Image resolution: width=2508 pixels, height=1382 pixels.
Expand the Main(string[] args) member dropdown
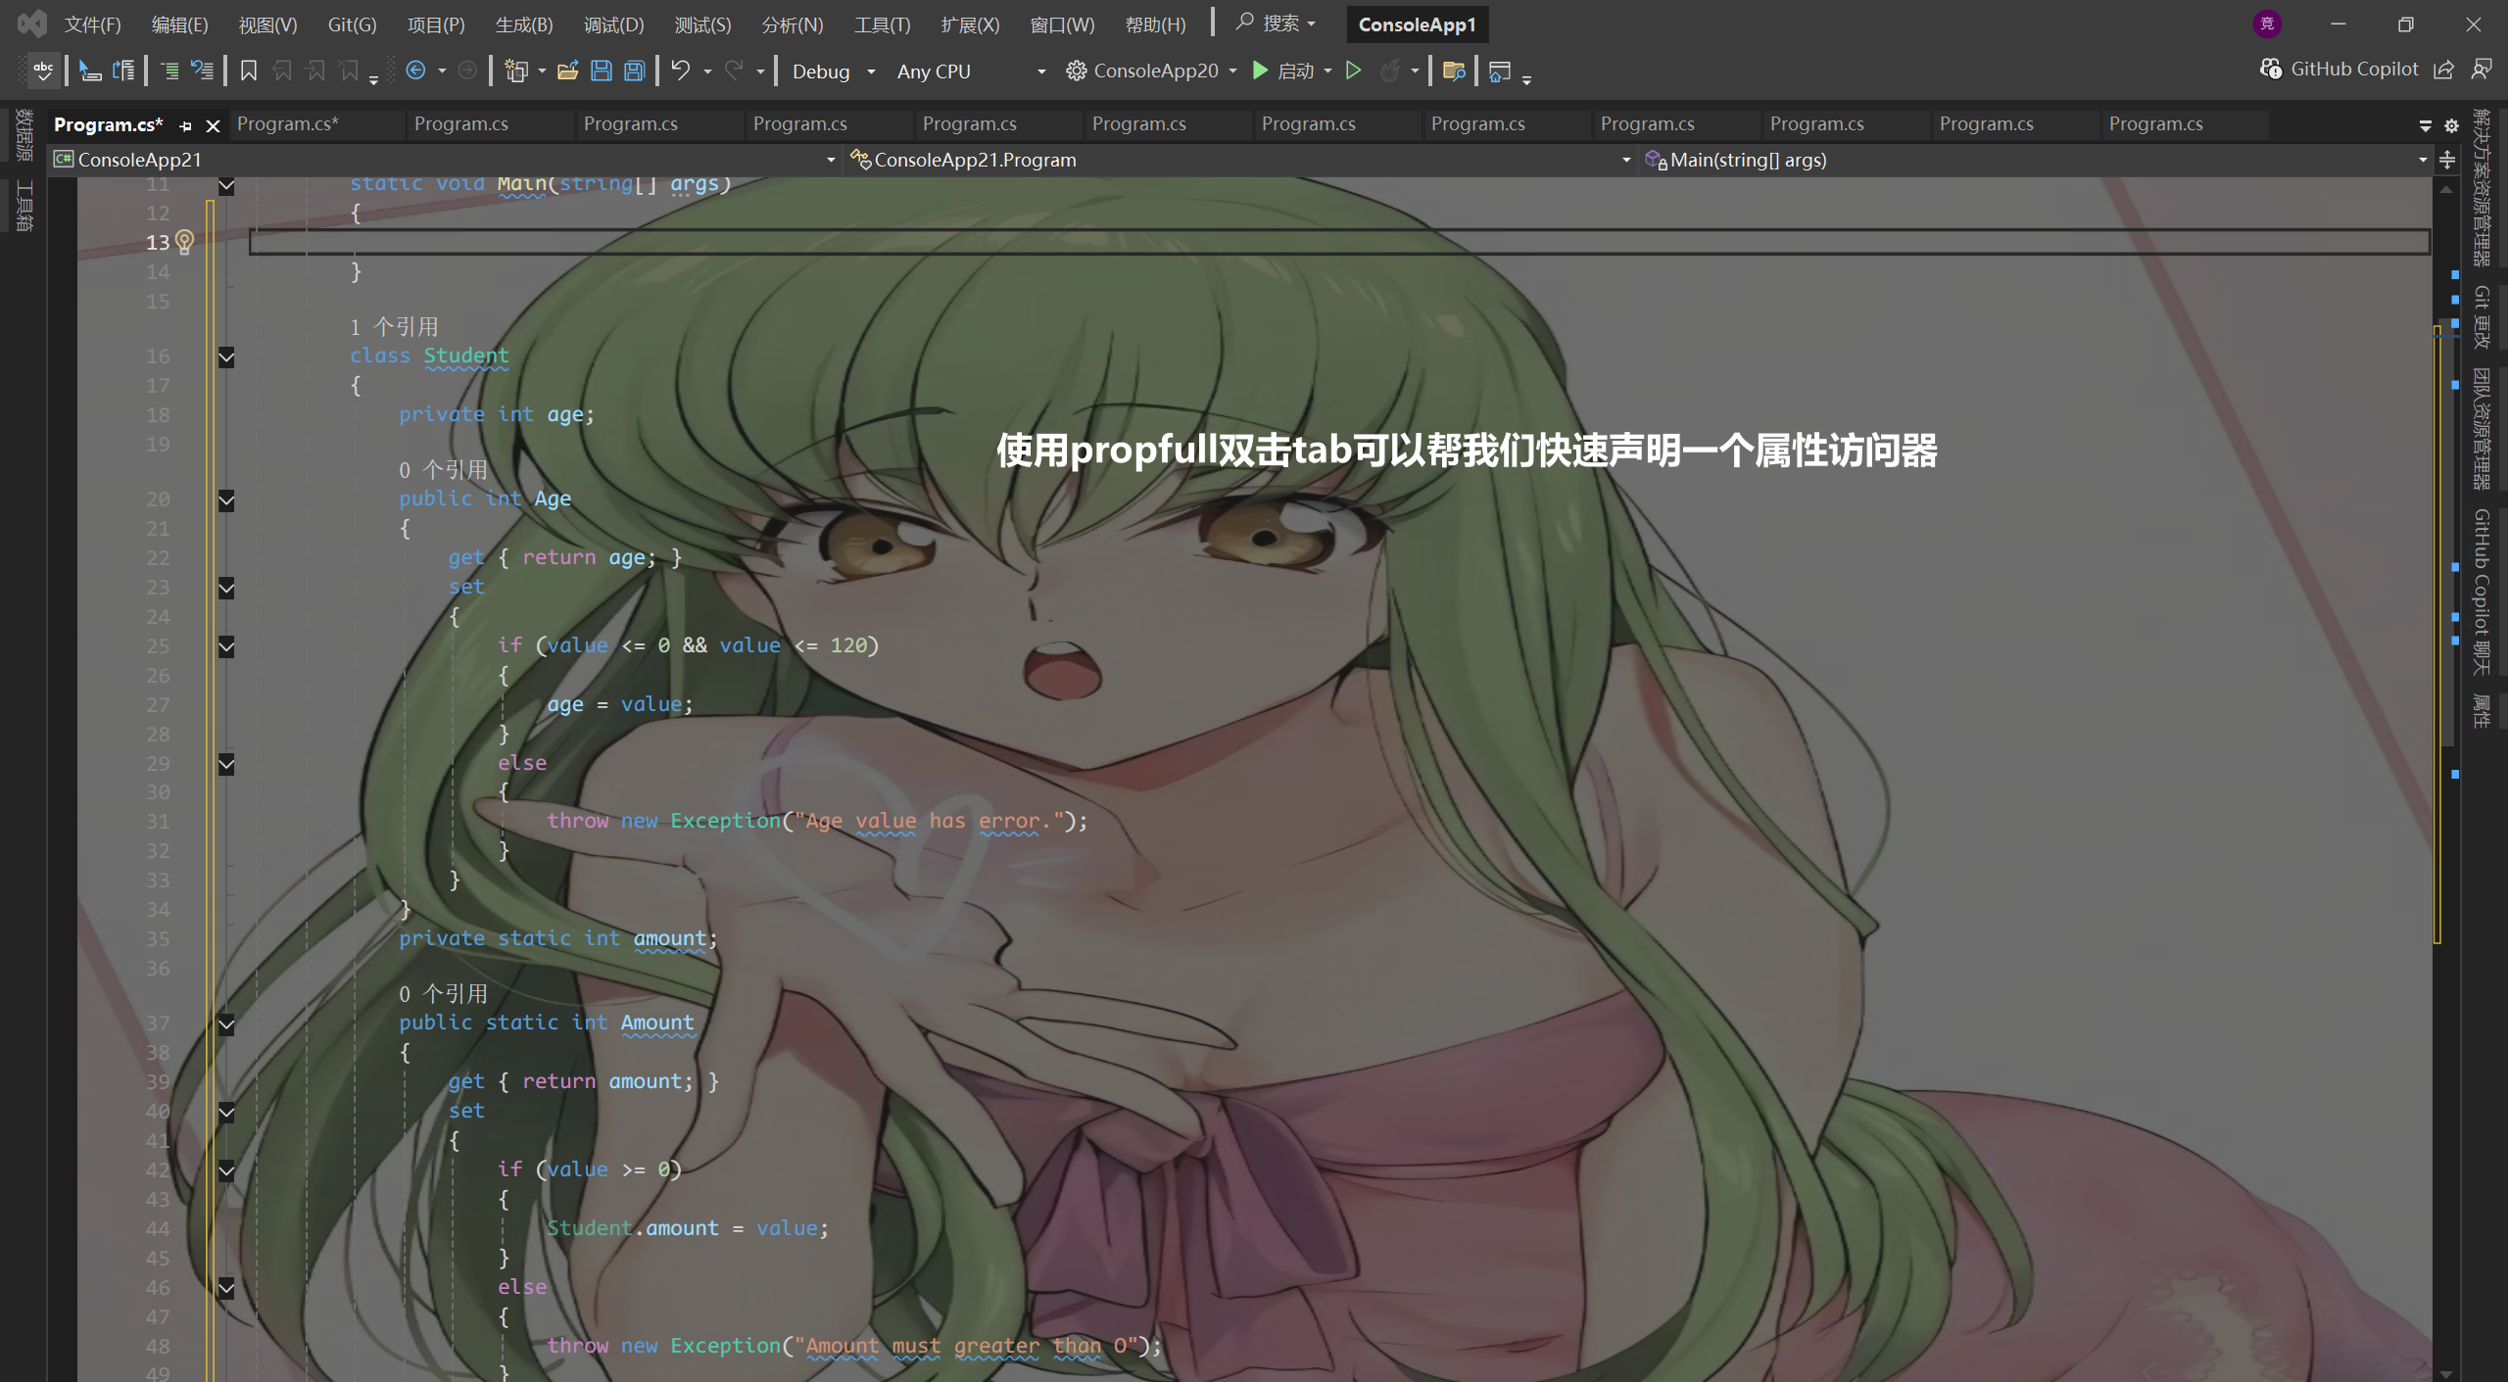coord(2423,160)
